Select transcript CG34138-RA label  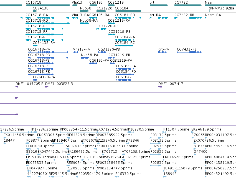click(44, 43)
